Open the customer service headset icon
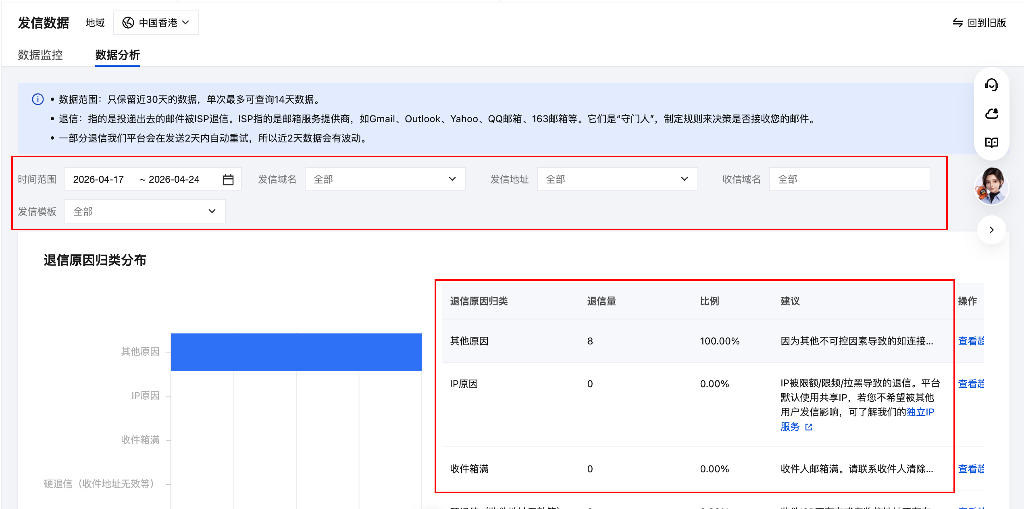This screenshot has height=509, width=1024. [x=991, y=85]
